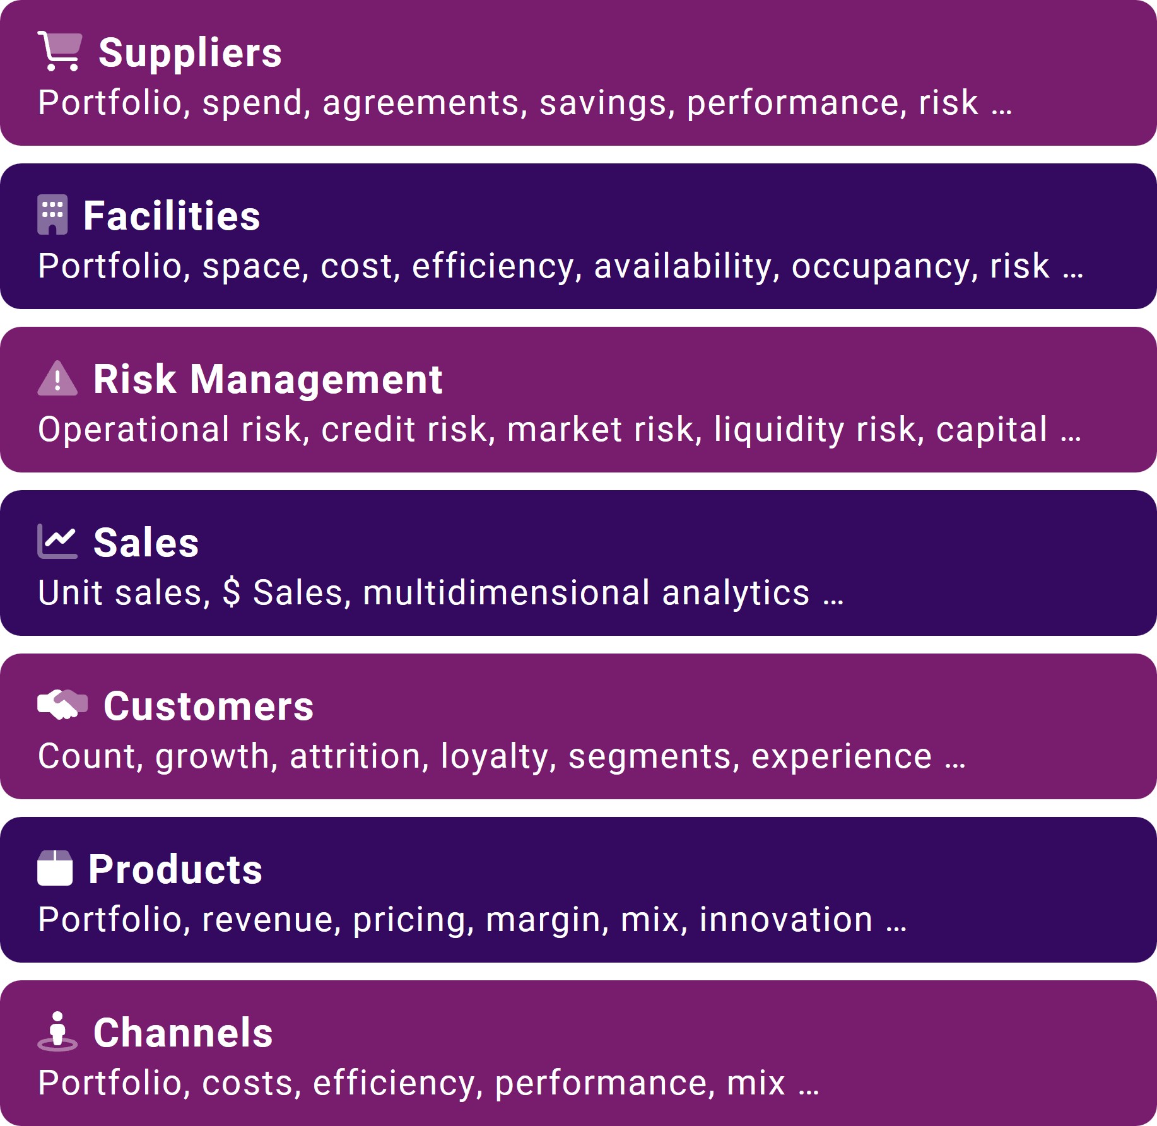Click the Products text on pricing and margin
This screenshot has width=1157, height=1126.
tap(472, 920)
